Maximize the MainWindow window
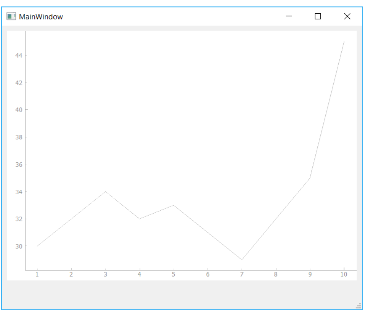 [318, 16]
